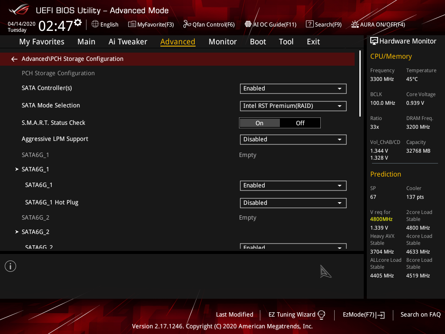Collapse the SATA6G_1 submenu arrow
The width and height of the screenshot is (445, 334).
[17, 169]
